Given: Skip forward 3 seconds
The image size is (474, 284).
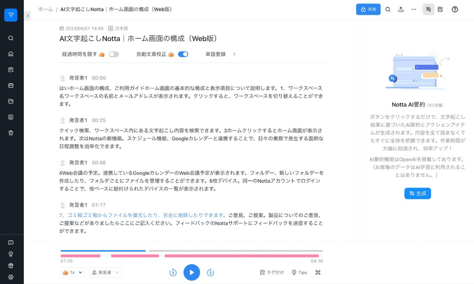Looking at the screenshot, I should (211, 273).
